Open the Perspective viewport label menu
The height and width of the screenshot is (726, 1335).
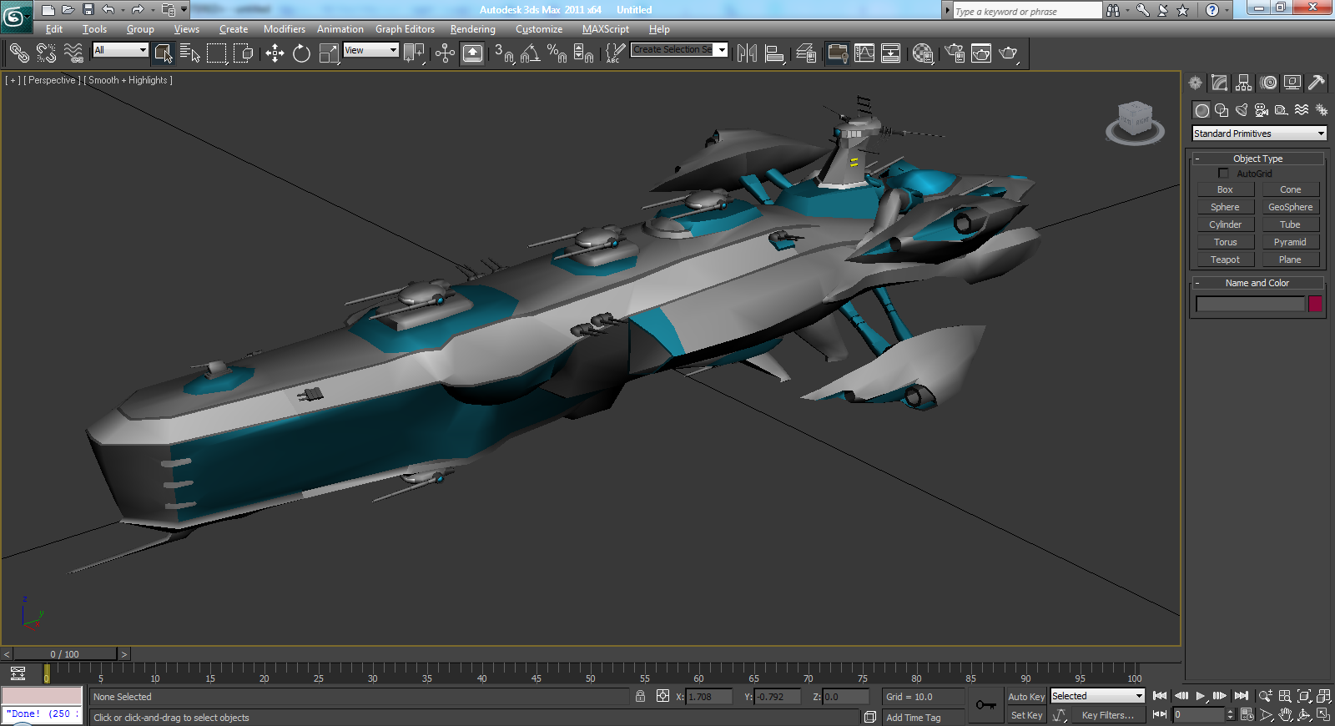pyautogui.click(x=52, y=80)
